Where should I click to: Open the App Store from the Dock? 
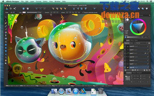76,91
